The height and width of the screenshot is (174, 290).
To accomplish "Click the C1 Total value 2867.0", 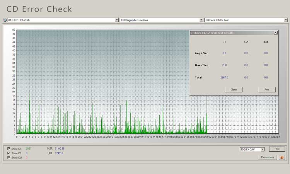I will (224, 77).
